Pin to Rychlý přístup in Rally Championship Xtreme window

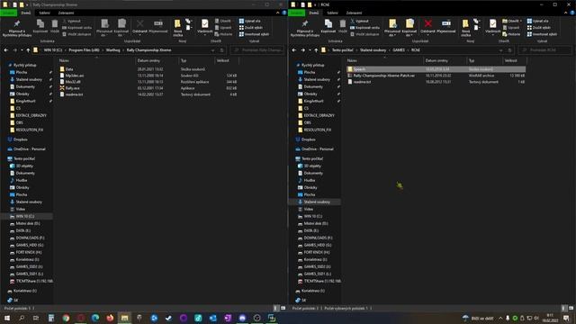(x=16, y=28)
